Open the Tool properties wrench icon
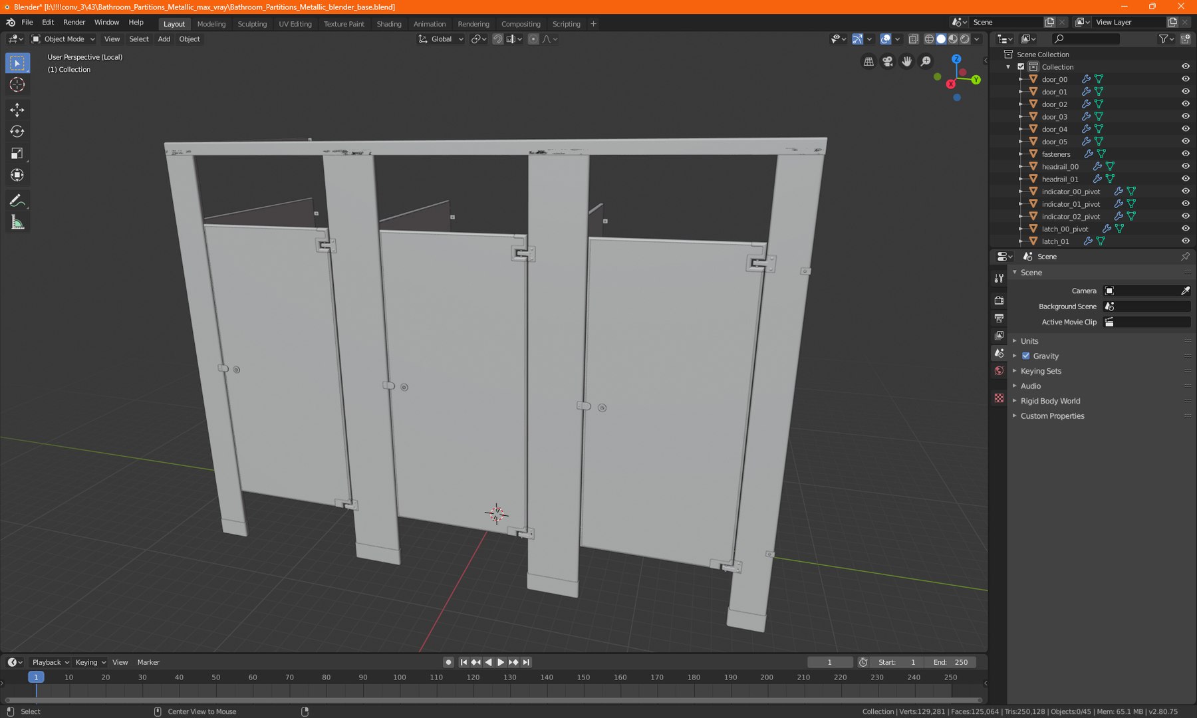Screen dimensions: 1197x718 click(999, 278)
